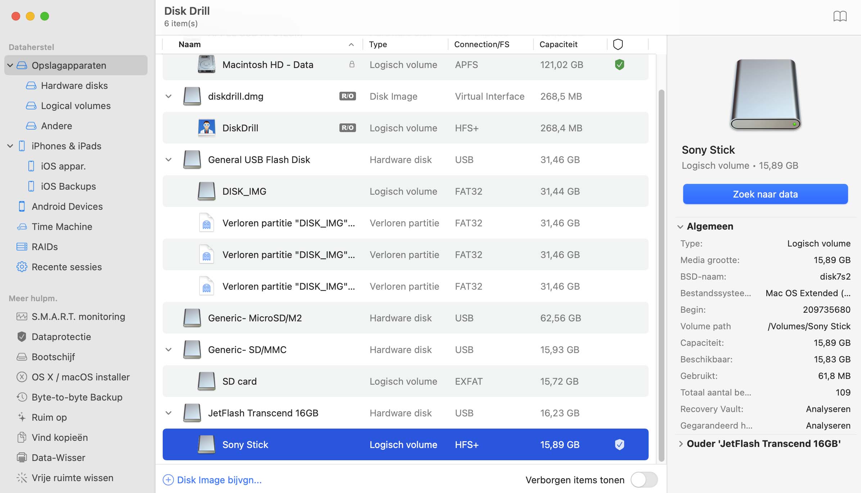Screen dimensions: 861x493
Task: Click the Vrije ruimte wissen icon
Action: tap(22, 478)
